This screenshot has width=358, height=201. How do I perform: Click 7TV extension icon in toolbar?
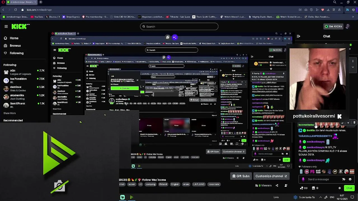point(348,10)
